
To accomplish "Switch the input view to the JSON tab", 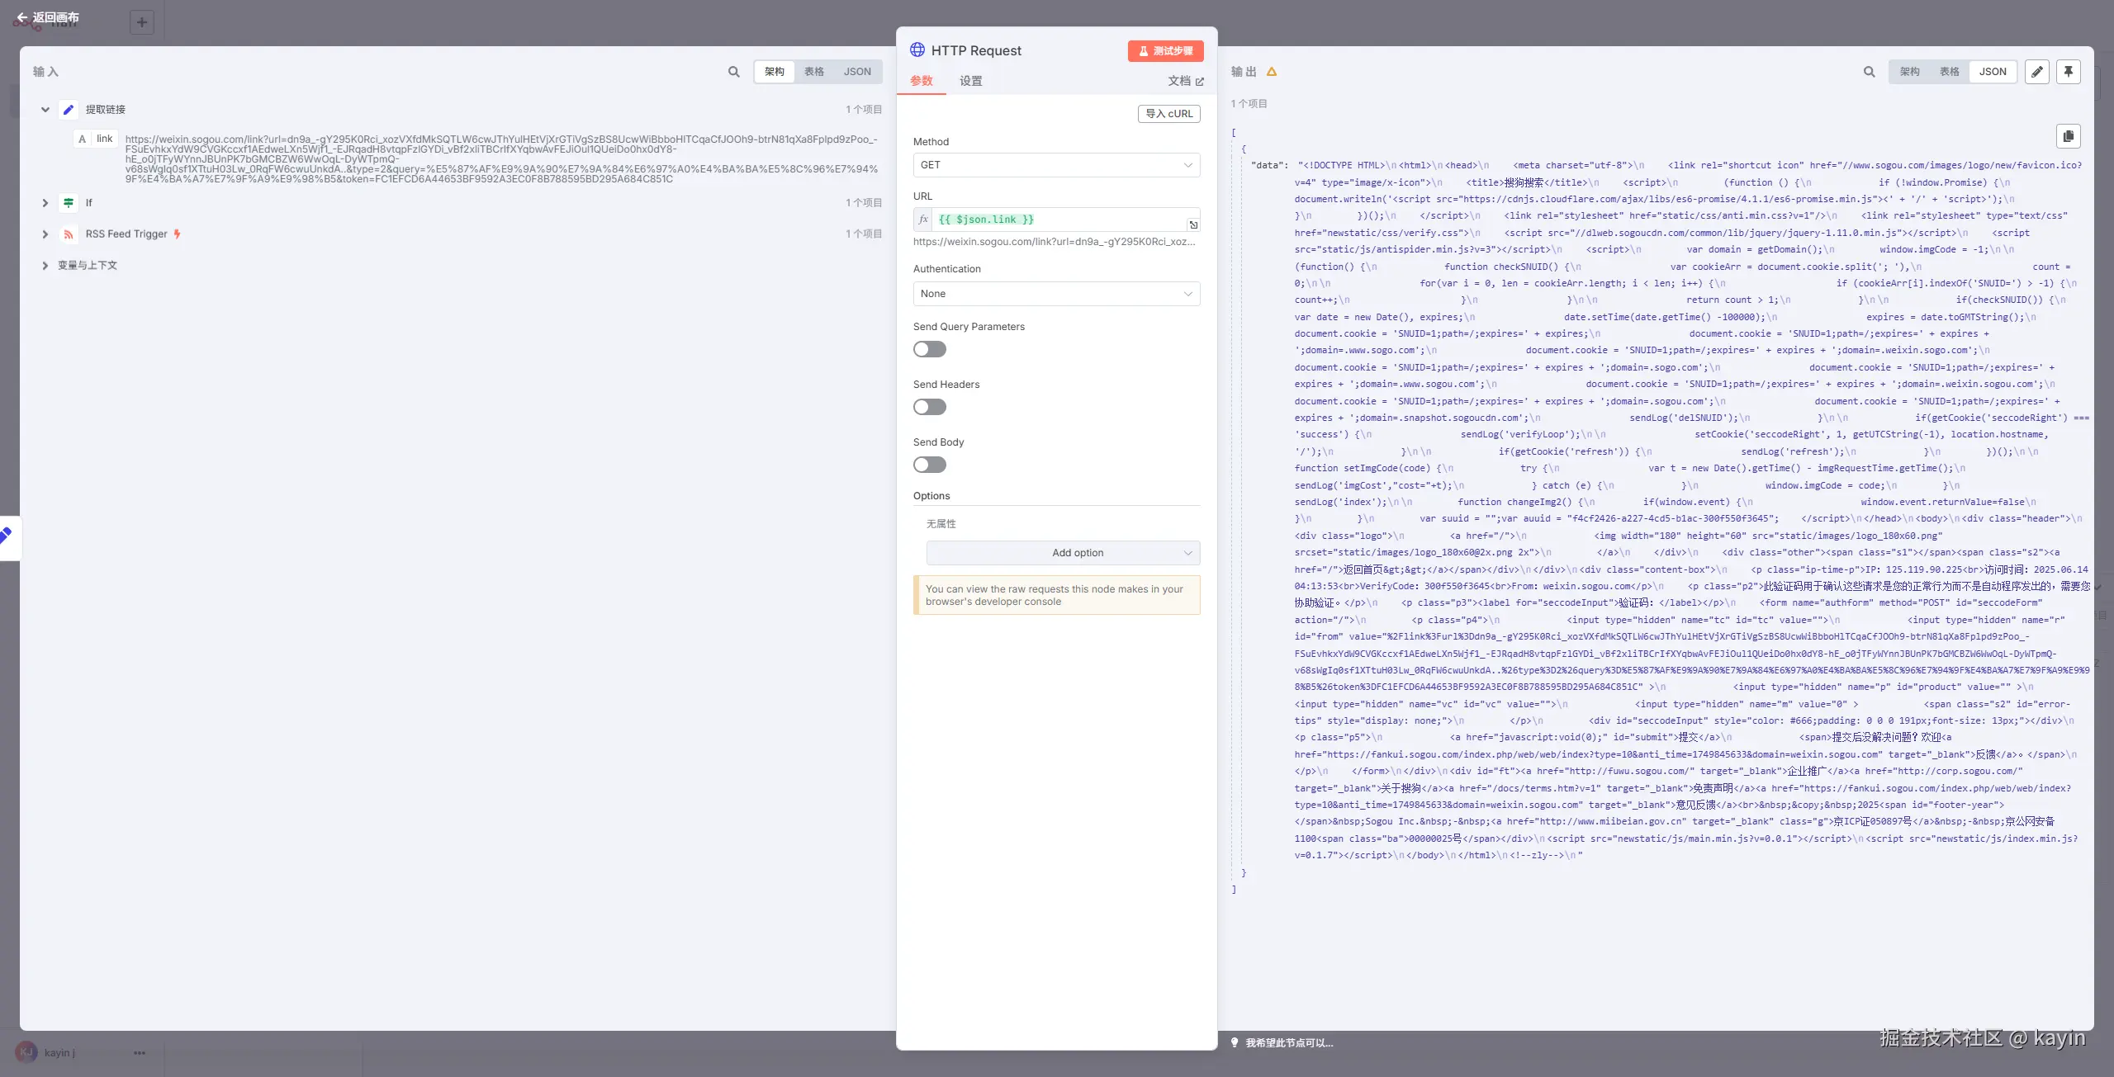I will [857, 72].
